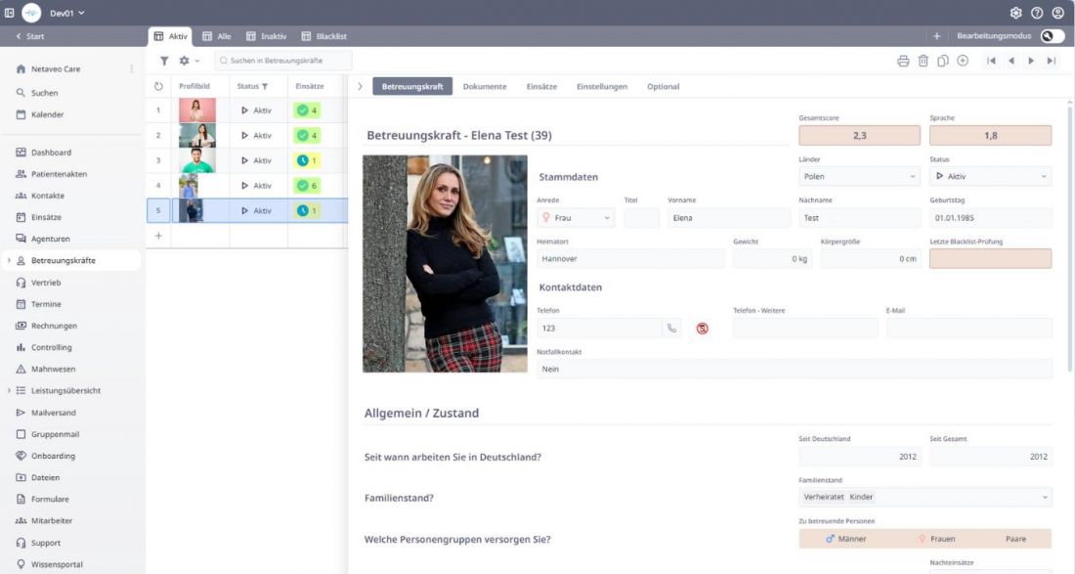Switch to the Dokumente tab
The height and width of the screenshot is (574, 1075).
pos(485,86)
